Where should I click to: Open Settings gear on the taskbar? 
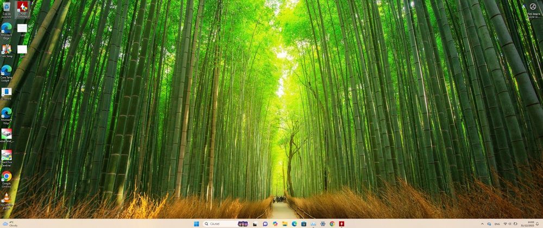323,224
